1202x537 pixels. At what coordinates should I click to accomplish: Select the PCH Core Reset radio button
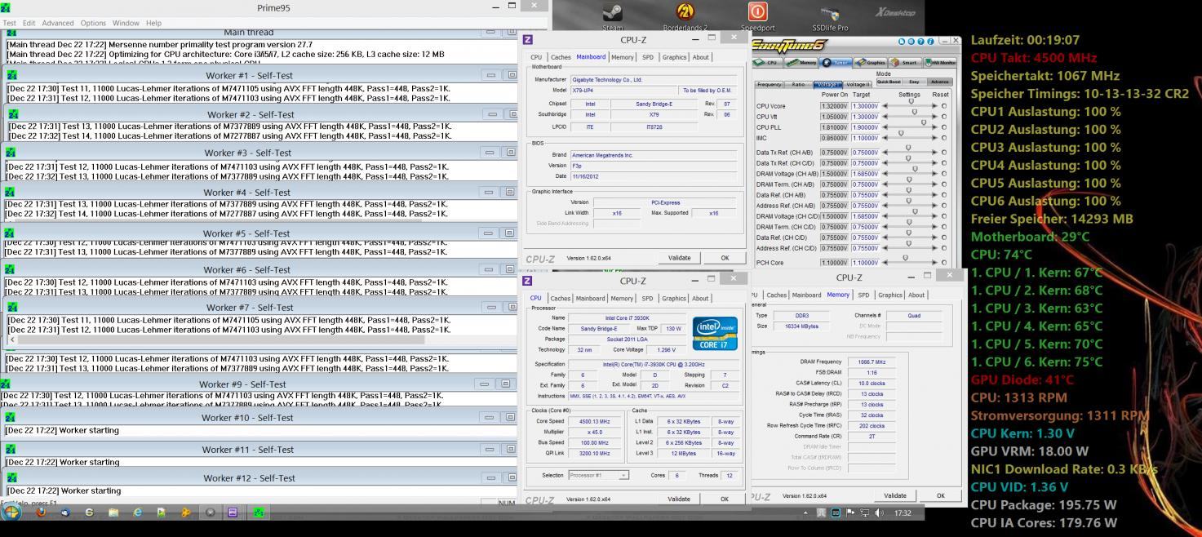[x=944, y=263]
